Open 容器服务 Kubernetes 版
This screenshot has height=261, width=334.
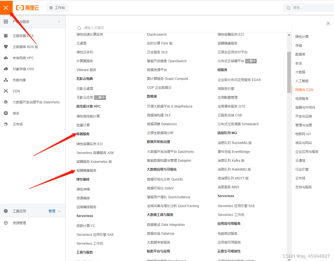94,161
